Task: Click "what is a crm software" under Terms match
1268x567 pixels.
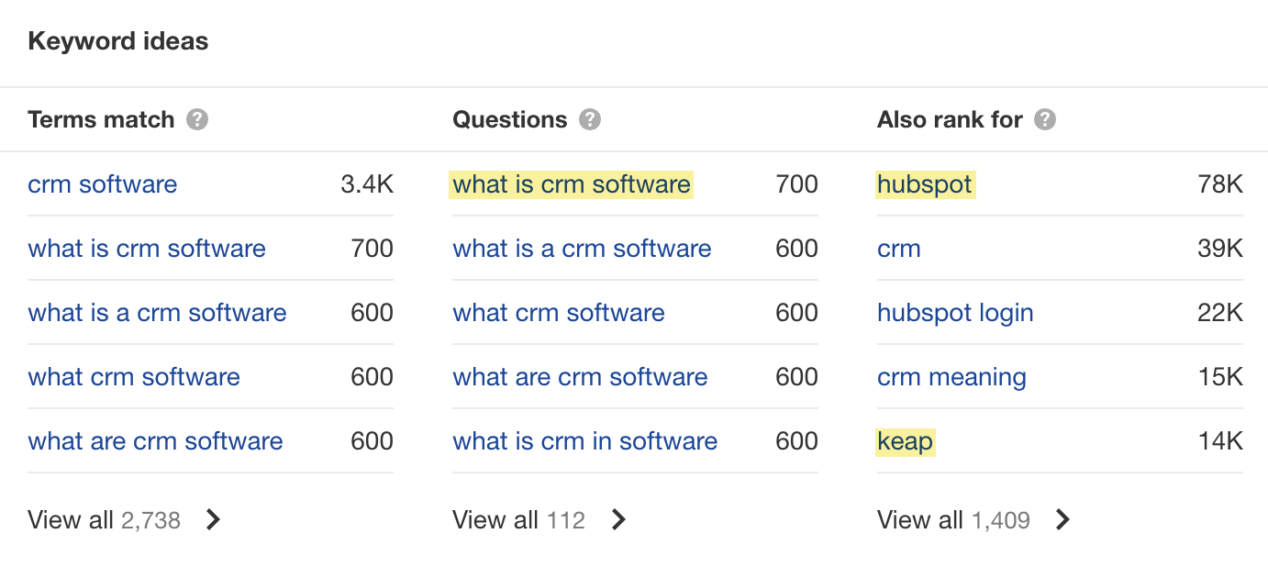Action: pos(157,313)
